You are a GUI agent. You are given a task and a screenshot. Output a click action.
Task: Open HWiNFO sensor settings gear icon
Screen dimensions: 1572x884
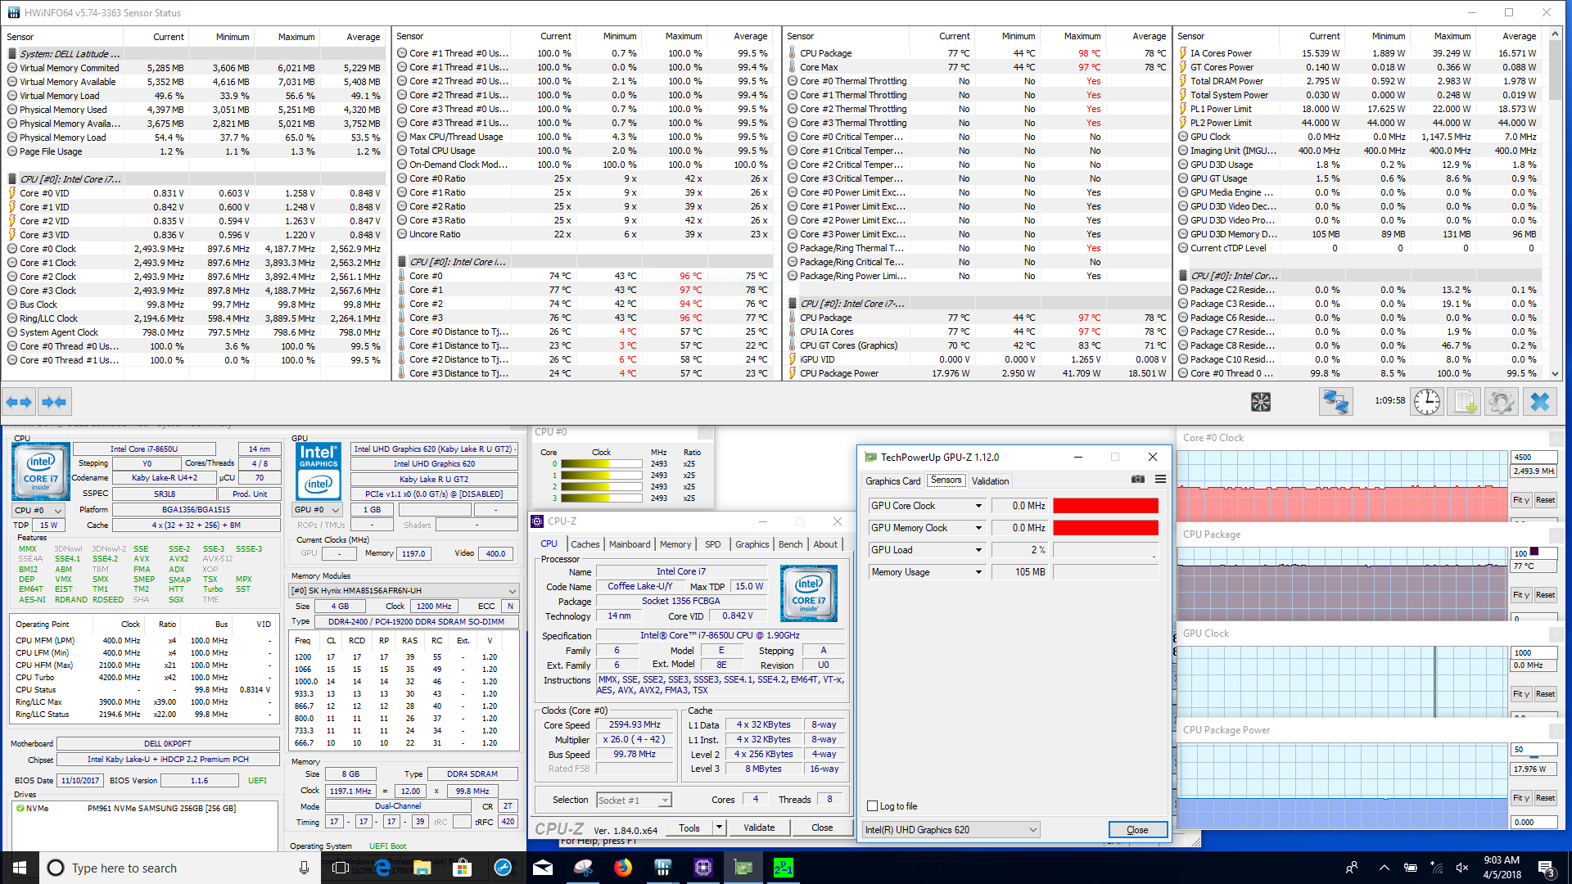coord(1501,402)
